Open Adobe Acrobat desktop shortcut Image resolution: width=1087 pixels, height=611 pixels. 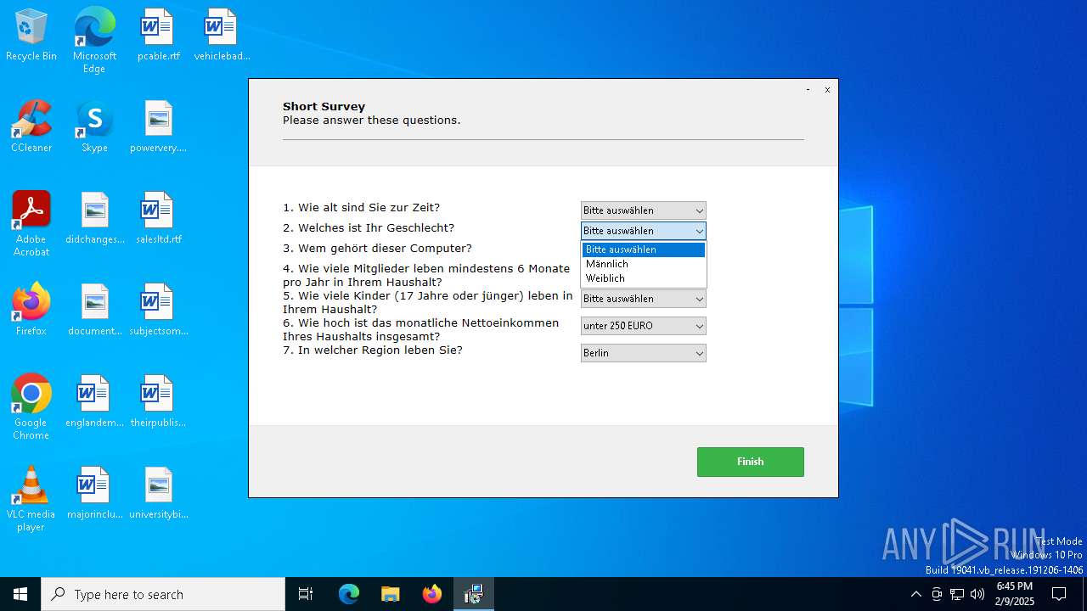pyautogui.click(x=31, y=224)
